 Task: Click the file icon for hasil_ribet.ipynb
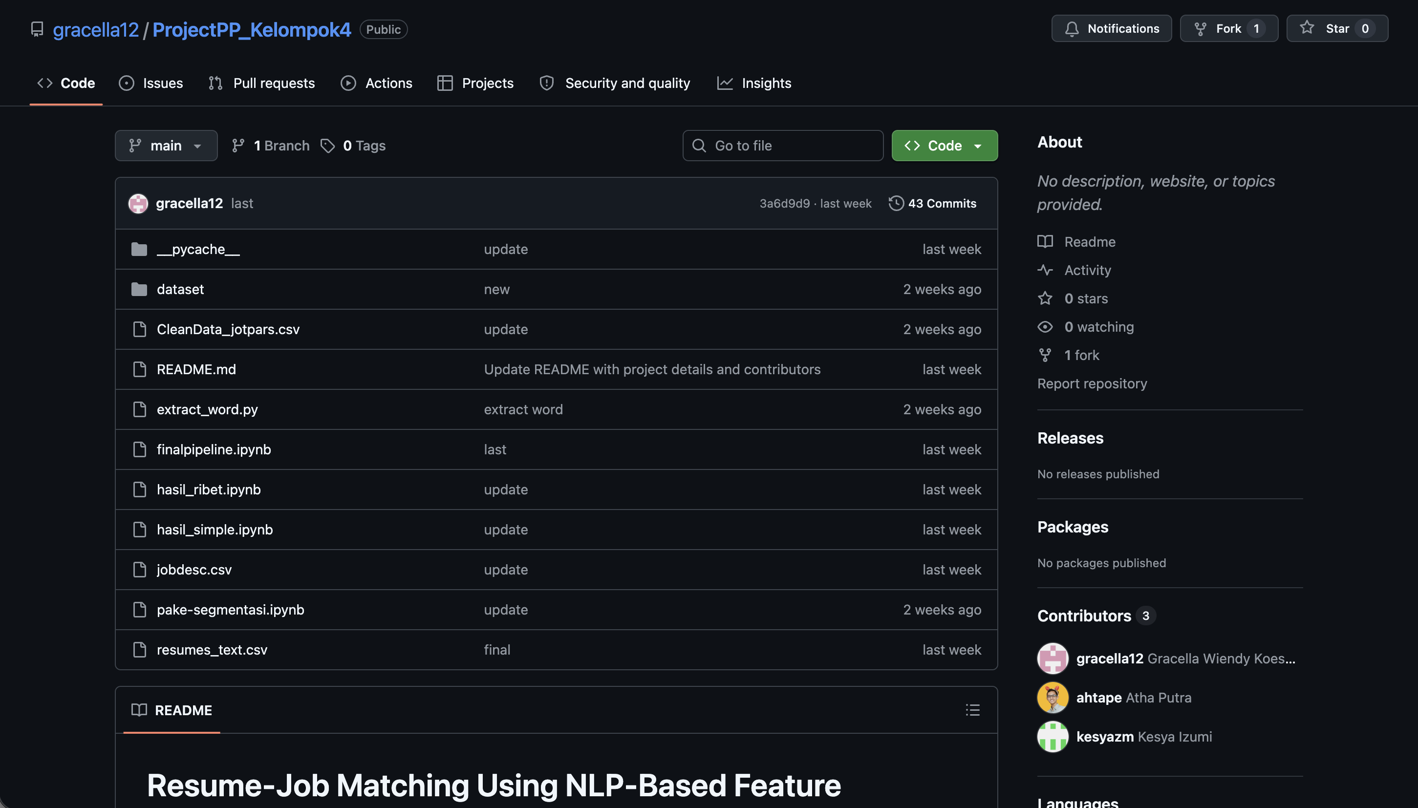click(139, 489)
